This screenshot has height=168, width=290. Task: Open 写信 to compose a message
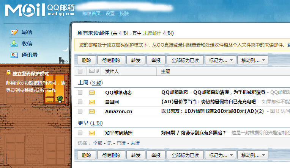point(27,32)
